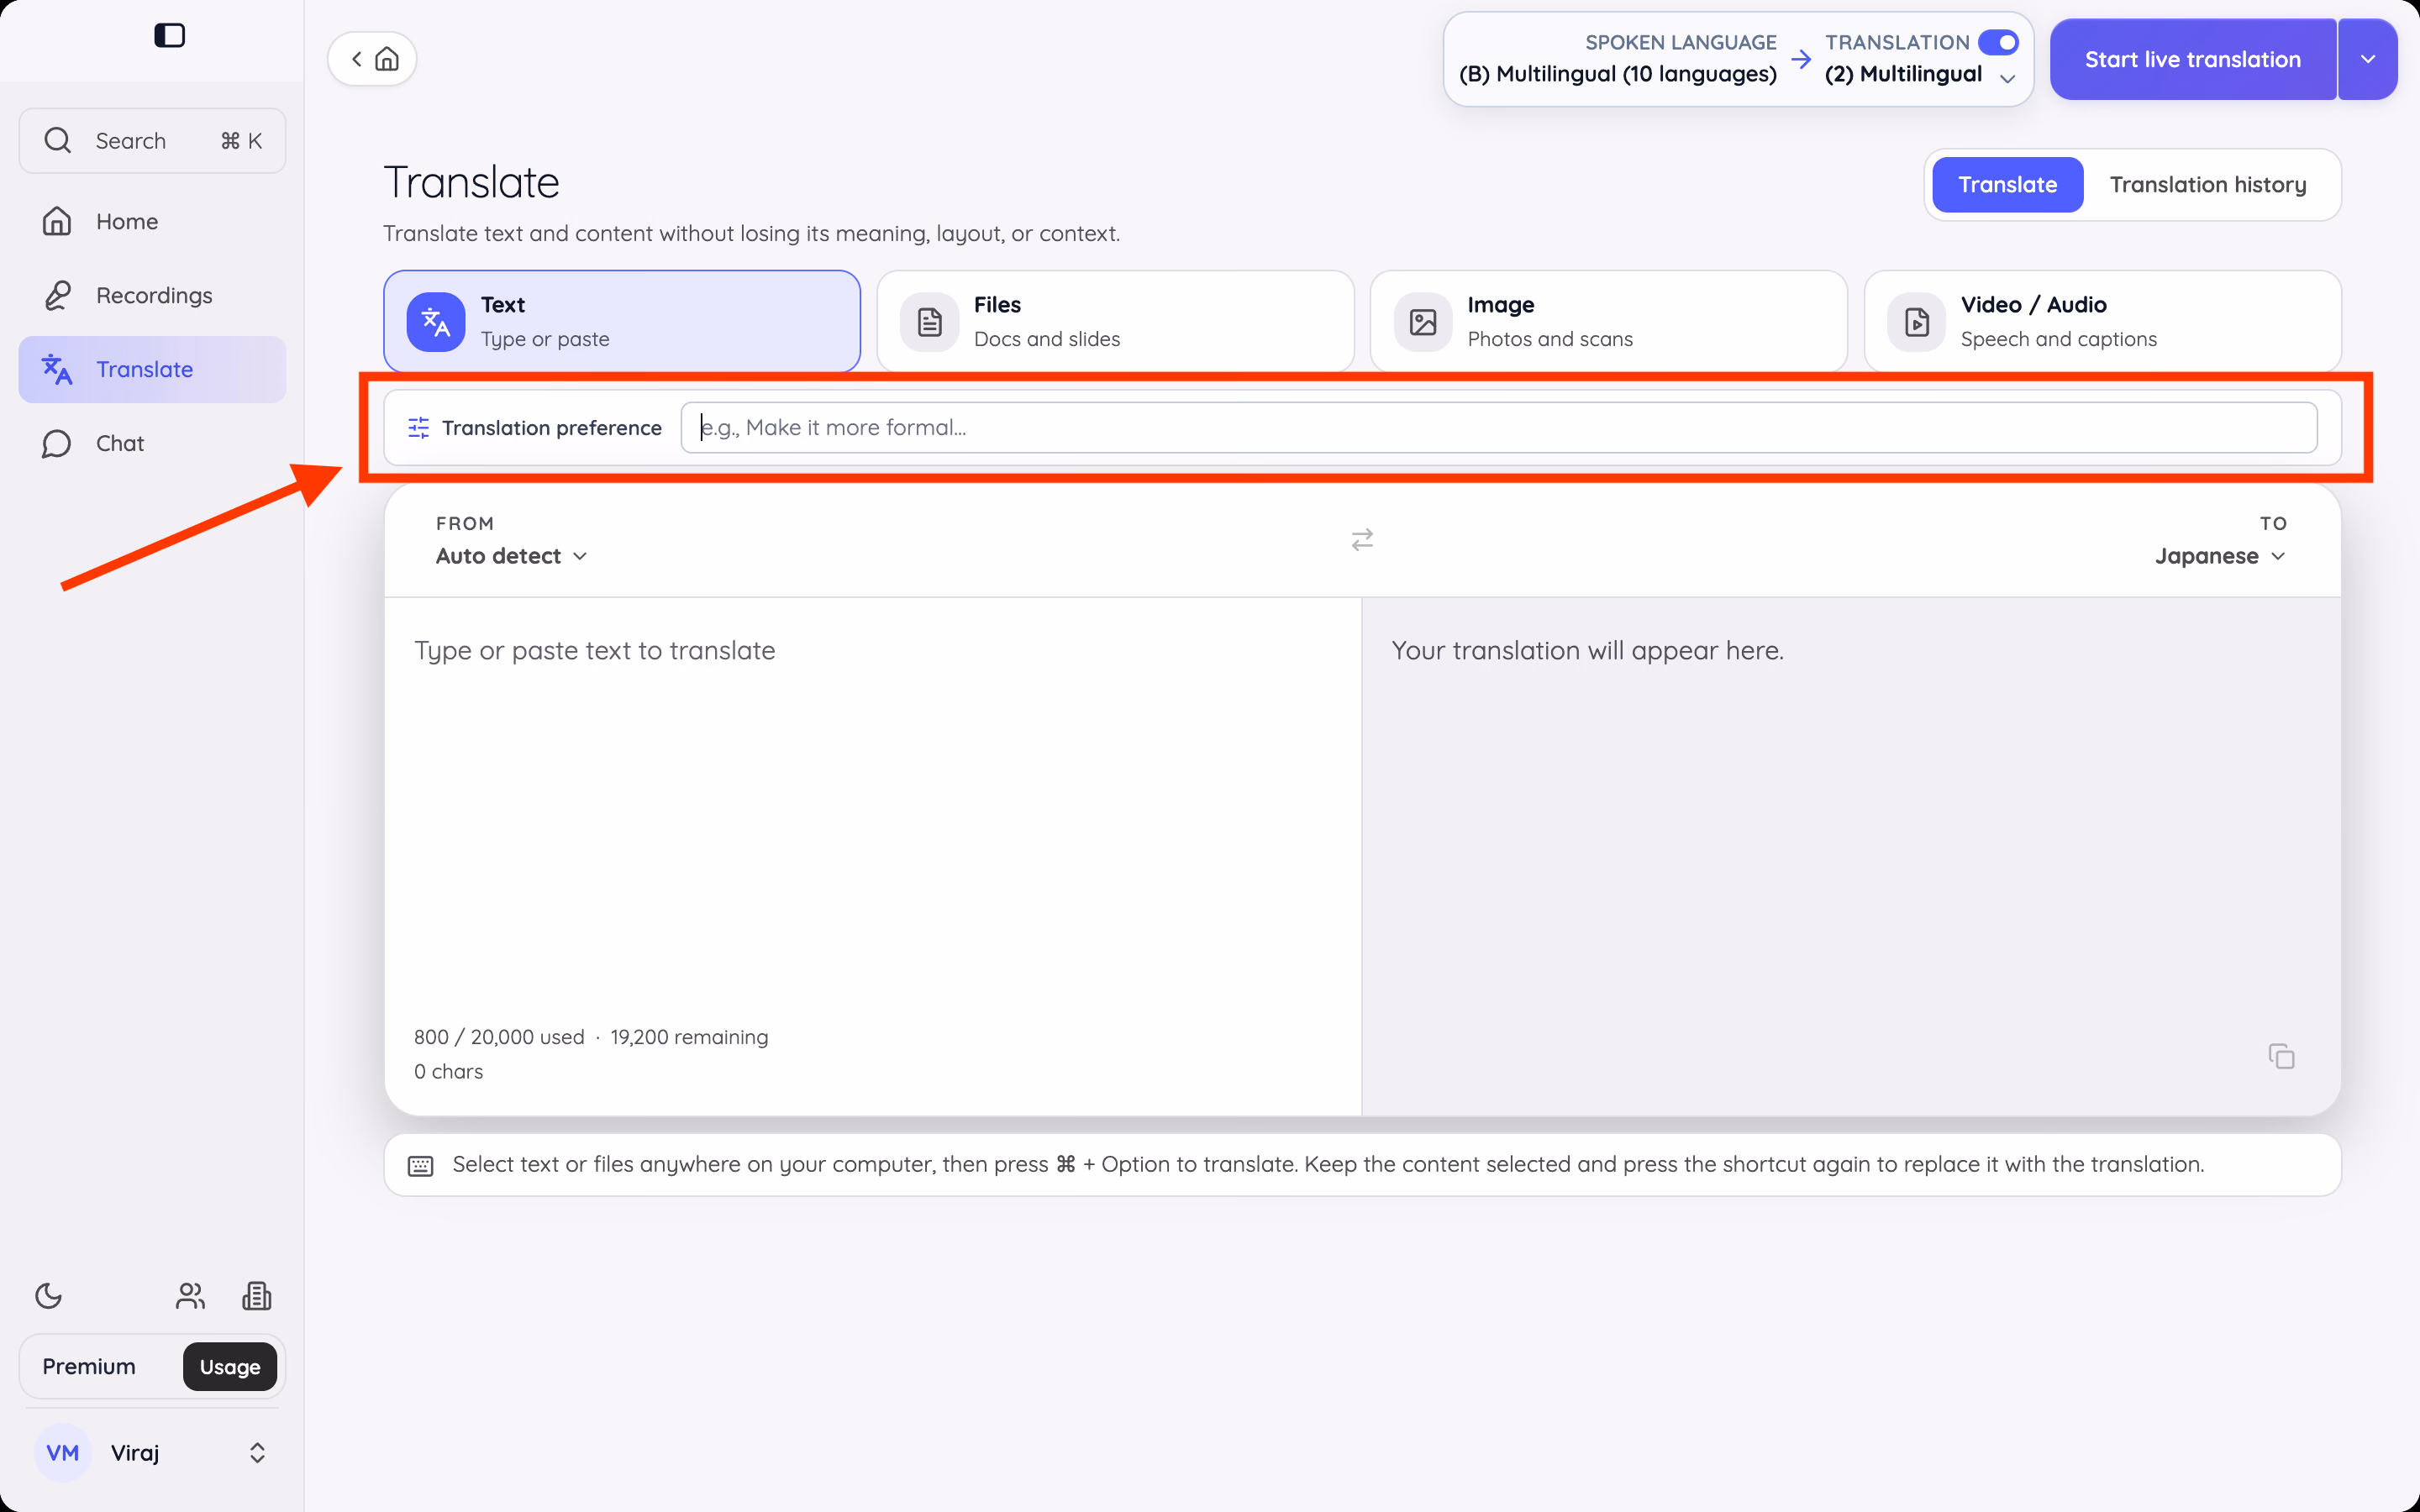Open Recordings in the sidebar
The width and height of the screenshot is (2420, 1512).
click(152, 295)
